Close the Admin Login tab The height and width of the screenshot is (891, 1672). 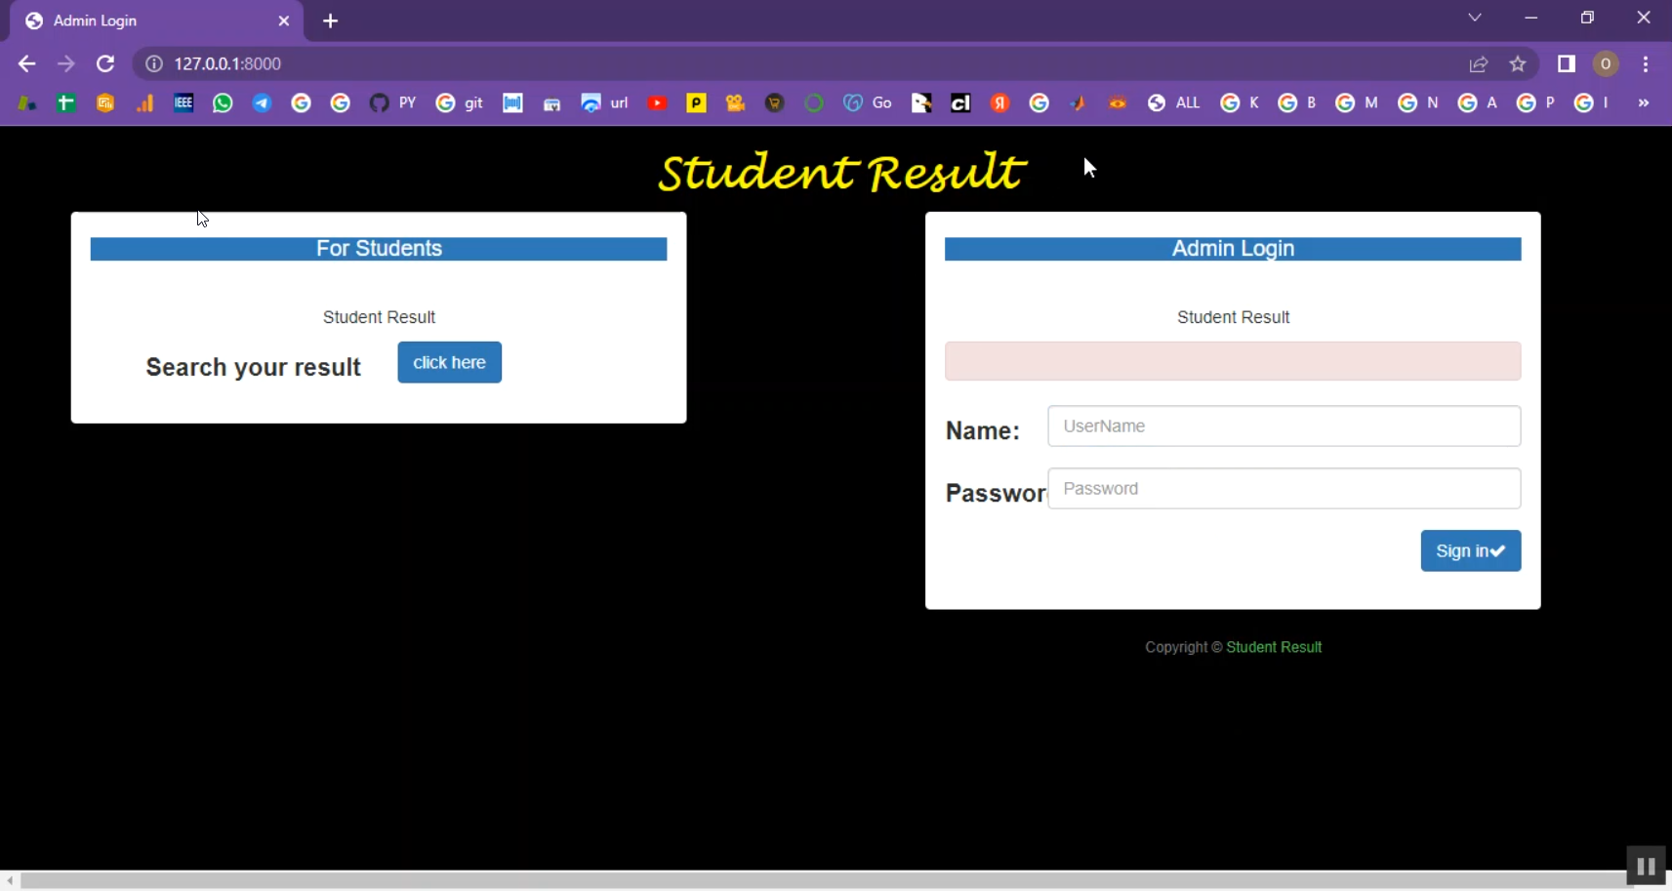[x=284, y=21]
